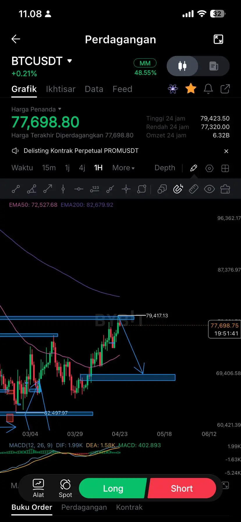Select the rectangle shape drawing tool

[142, 189]
